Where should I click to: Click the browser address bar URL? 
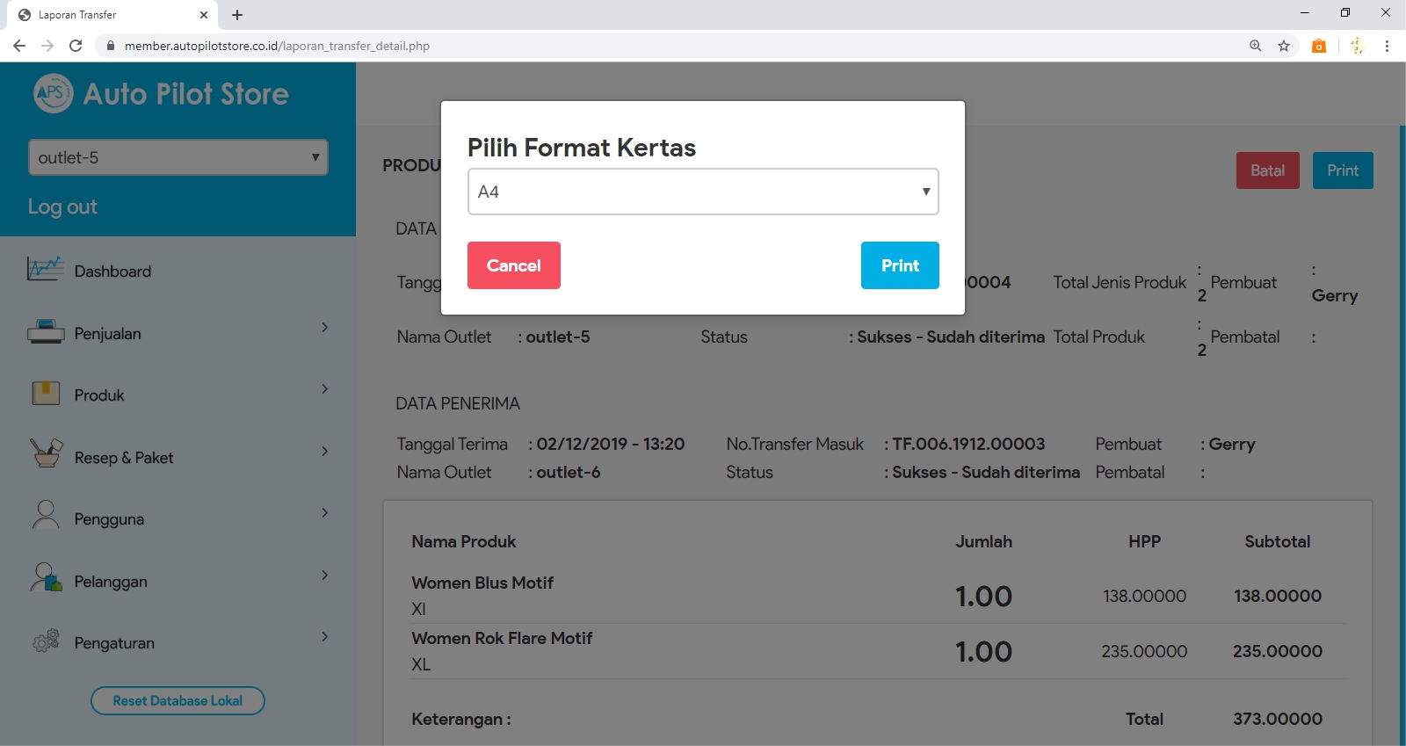point(277,46)
